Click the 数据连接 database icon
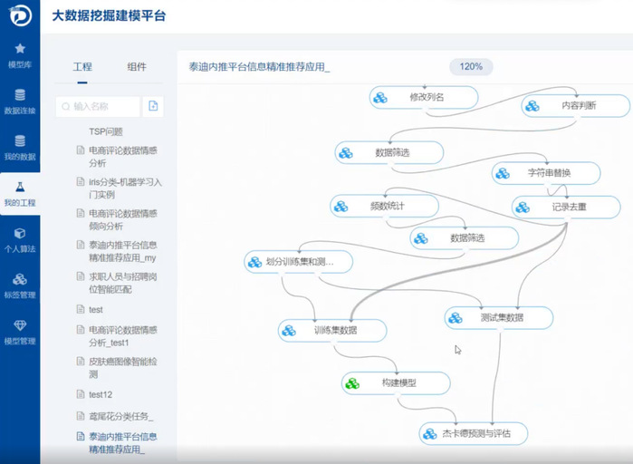Viewport: 633px width, 464px height. click(x=20, y=101)
